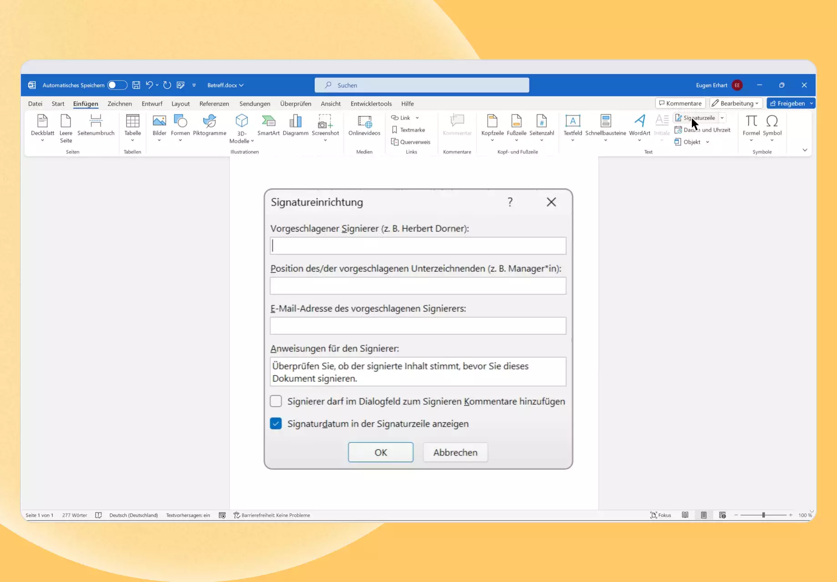Edit the Fußzeile footer
Image resolution: width=837 pixels, height=582 pixels.
tap(517, 128)
